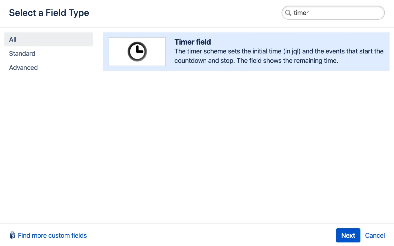394x246 pixels.
Task: Click empty sidebar space under Advanced
Action: [49, 146]
